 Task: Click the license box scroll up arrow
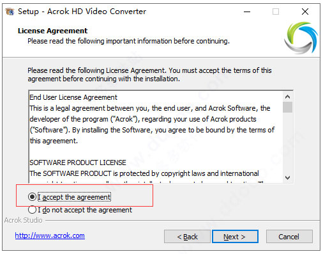287,97
